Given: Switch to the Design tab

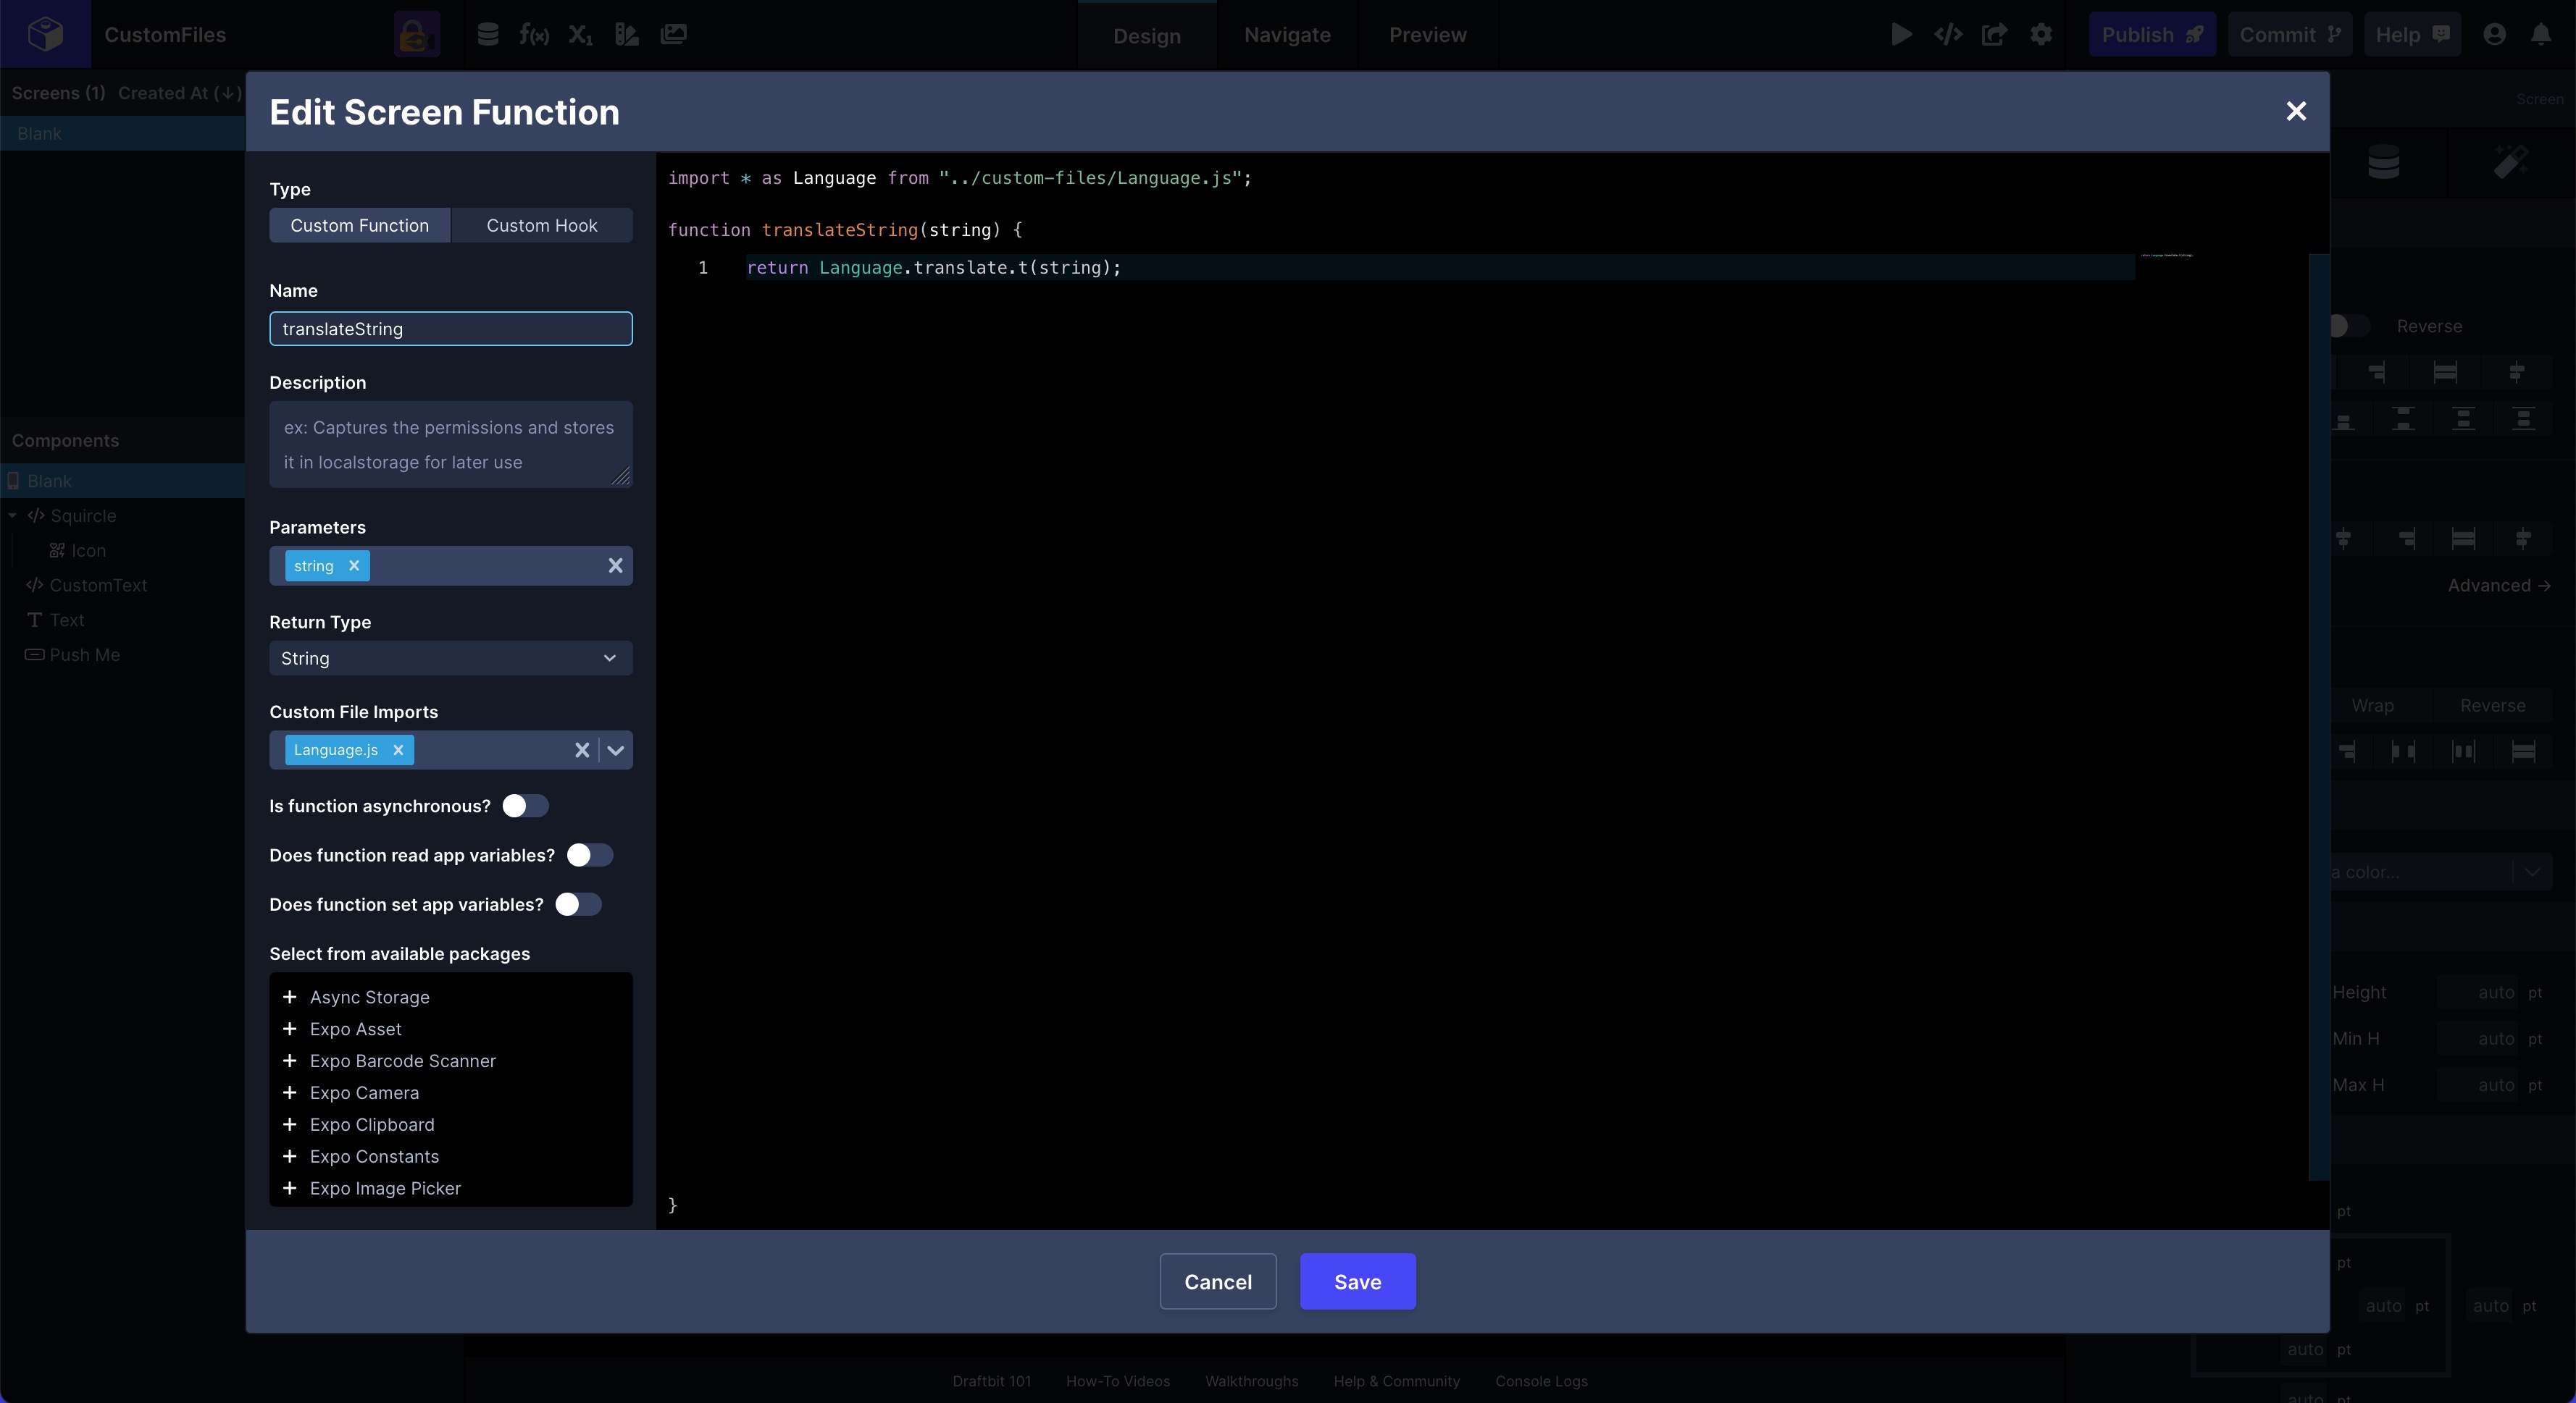Looking at the screenshot, I should 1147,35.
